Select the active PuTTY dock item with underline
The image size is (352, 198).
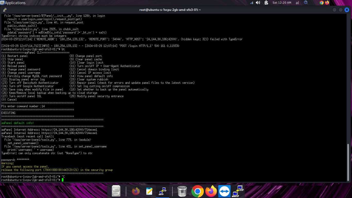tap(162, 191)
